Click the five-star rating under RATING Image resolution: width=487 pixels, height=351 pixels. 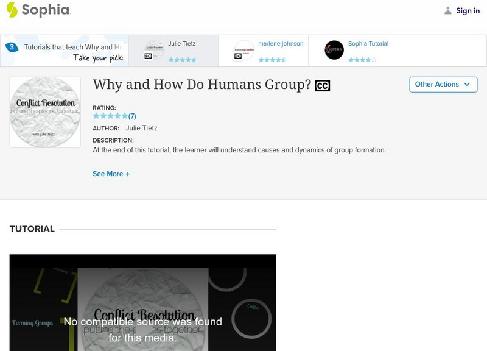110,116
